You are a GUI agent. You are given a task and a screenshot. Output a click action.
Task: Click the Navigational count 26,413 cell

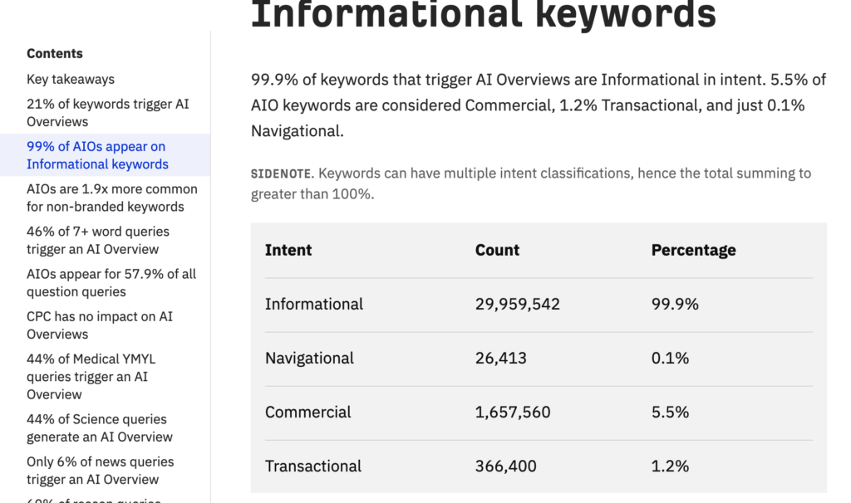(x=500, y=358)
